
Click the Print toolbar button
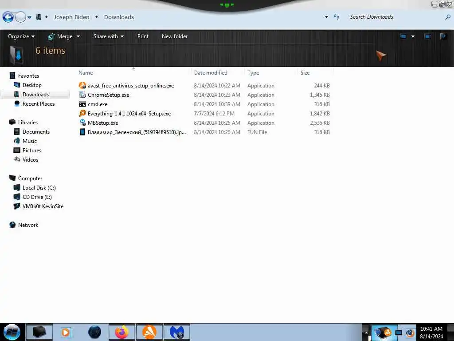(143, 36)
